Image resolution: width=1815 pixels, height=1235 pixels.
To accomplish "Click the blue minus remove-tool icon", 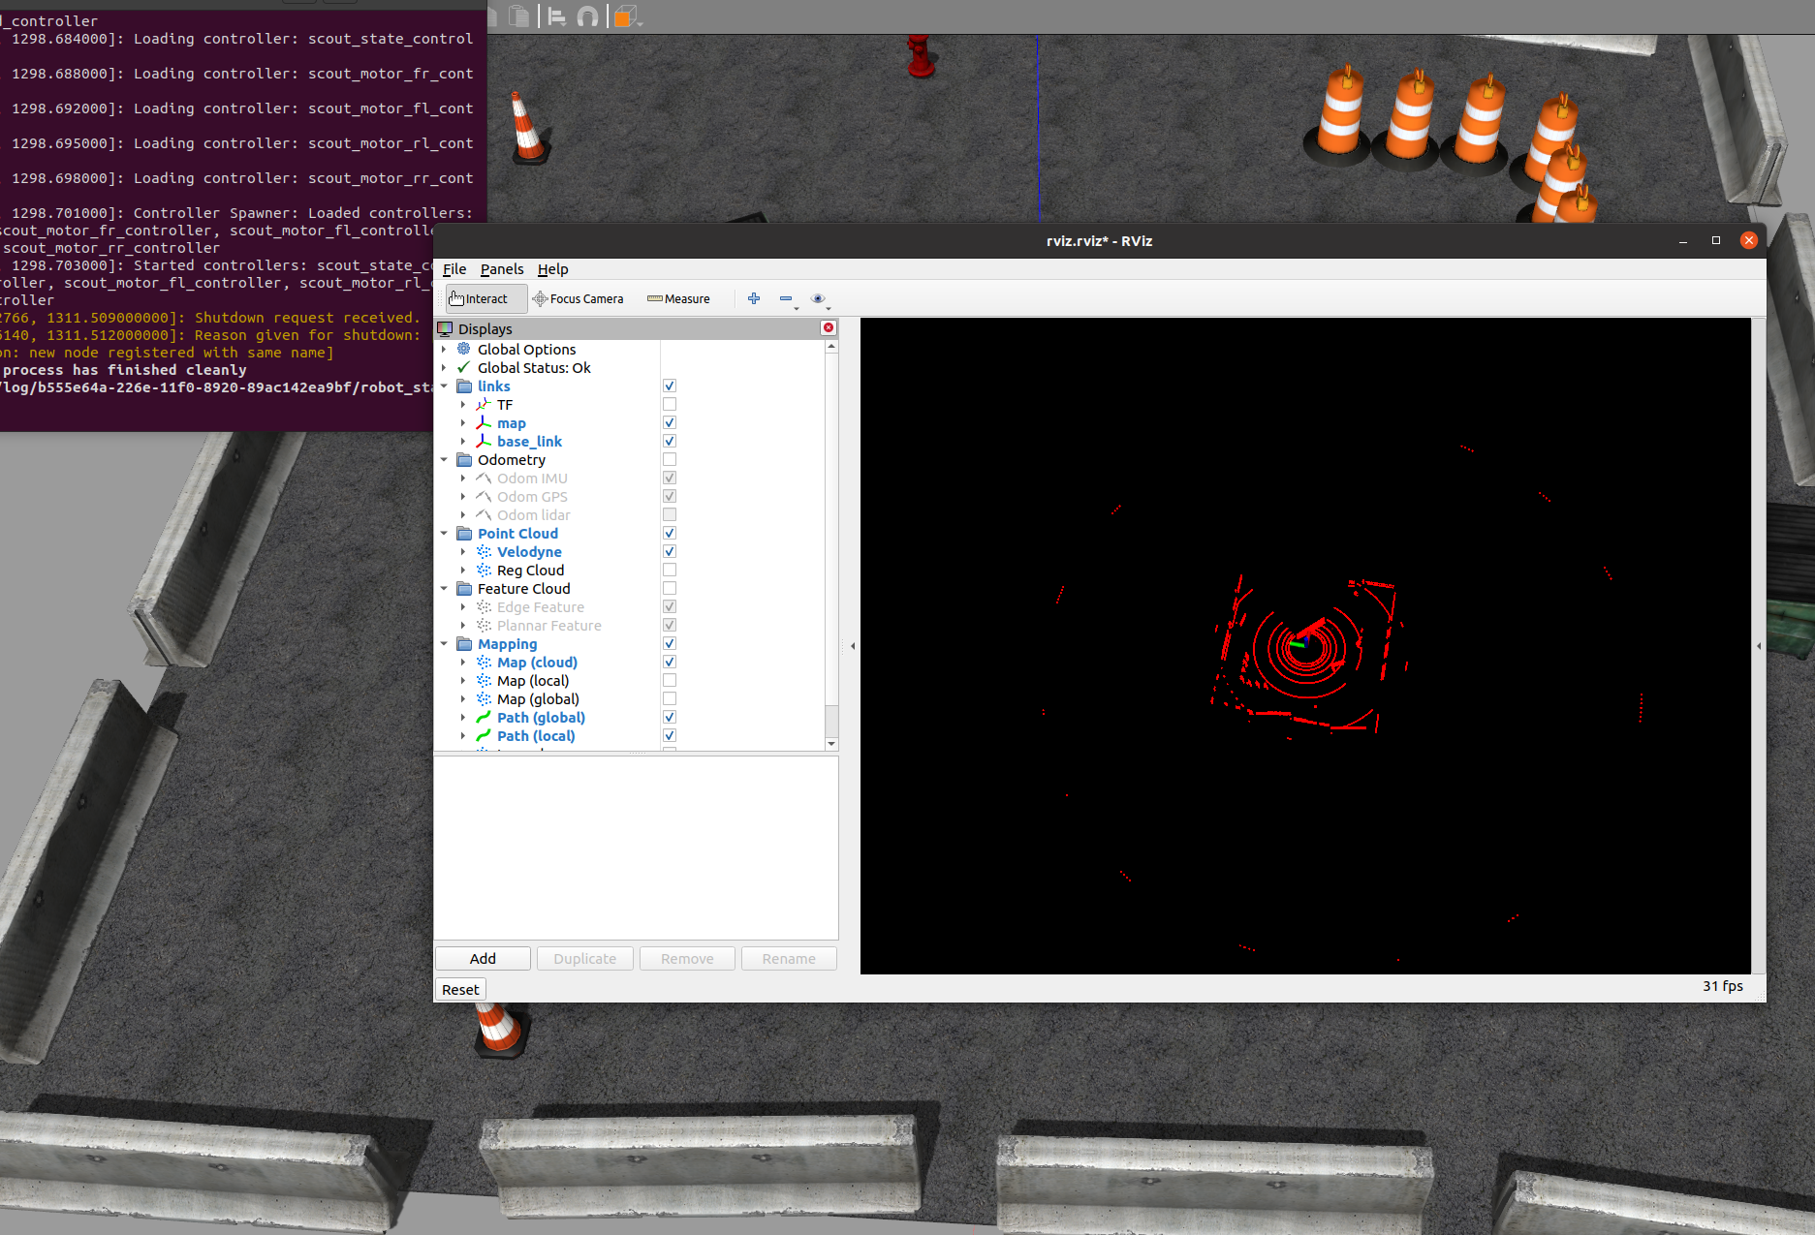I will (786, 298).
